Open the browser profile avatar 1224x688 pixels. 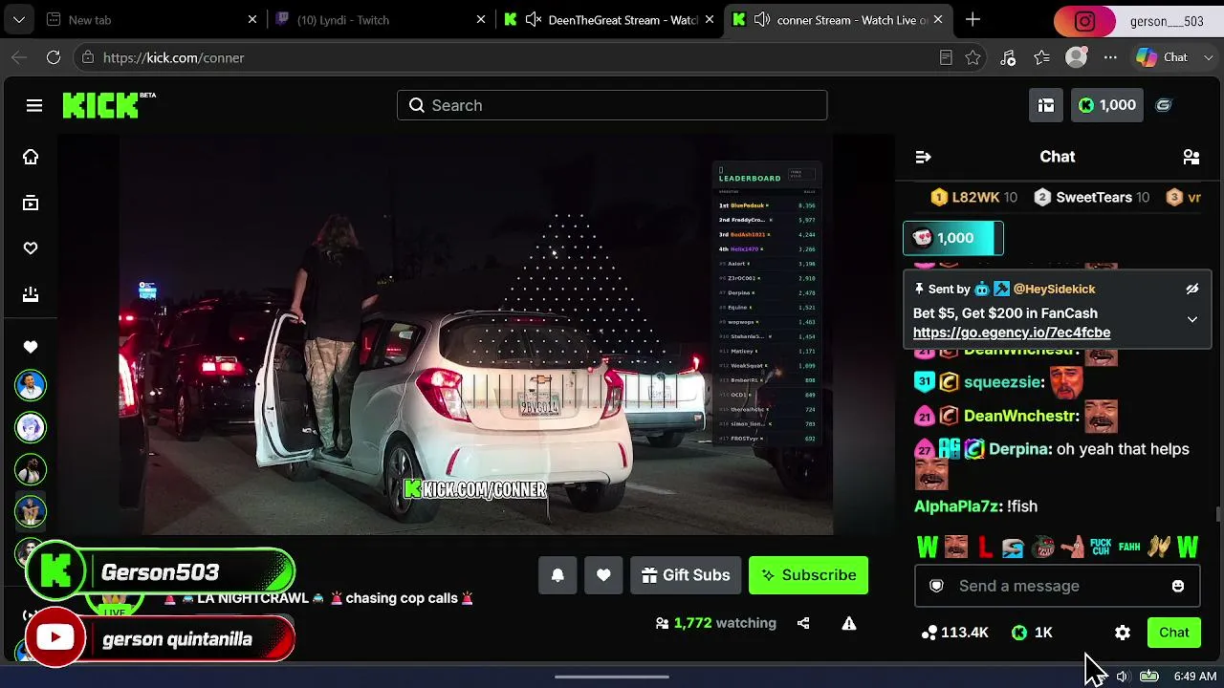point(1077,57)
